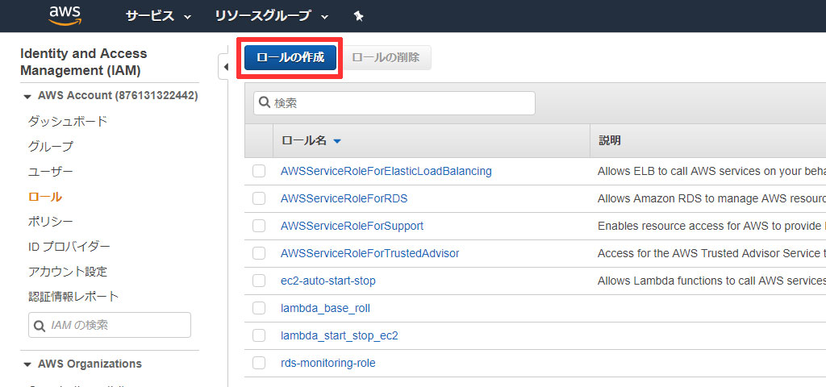Focus the role 検索 input field

(x=394, y=102)
